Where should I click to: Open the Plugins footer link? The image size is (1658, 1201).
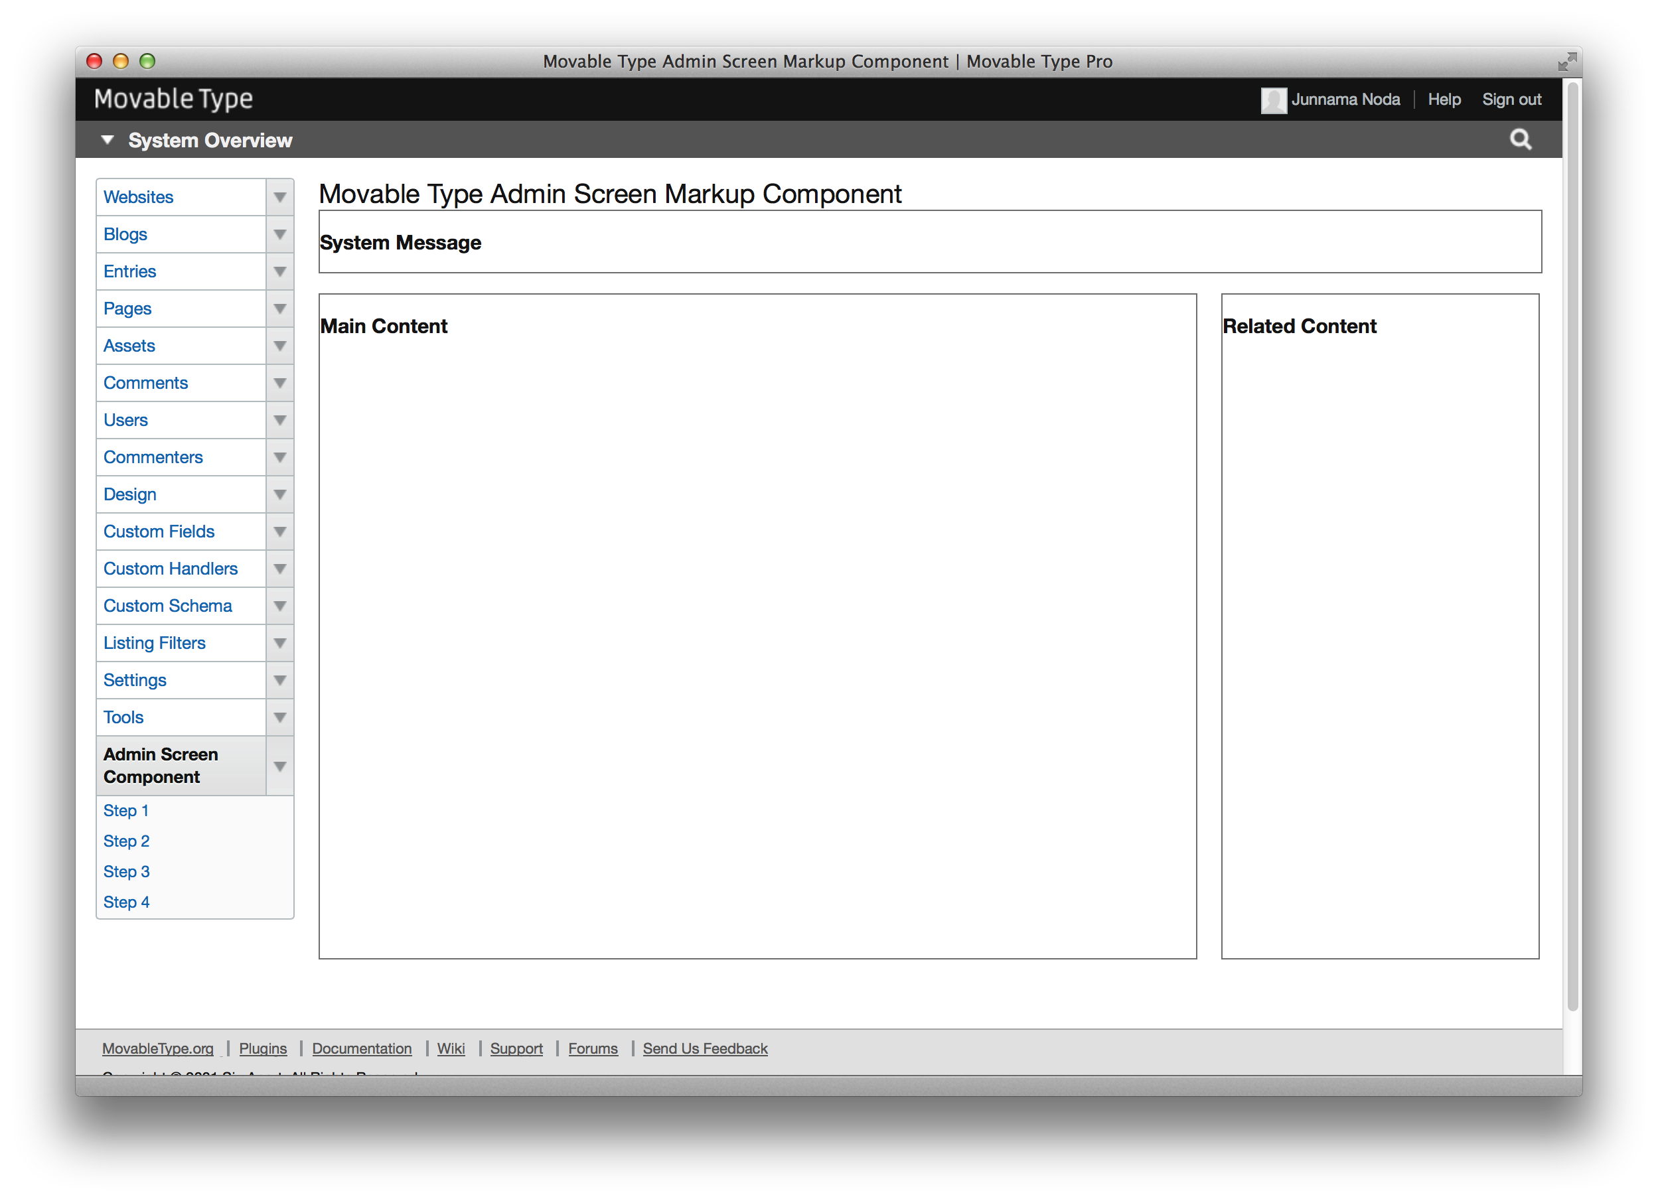pyautogui.click(x=264, y=1050)
